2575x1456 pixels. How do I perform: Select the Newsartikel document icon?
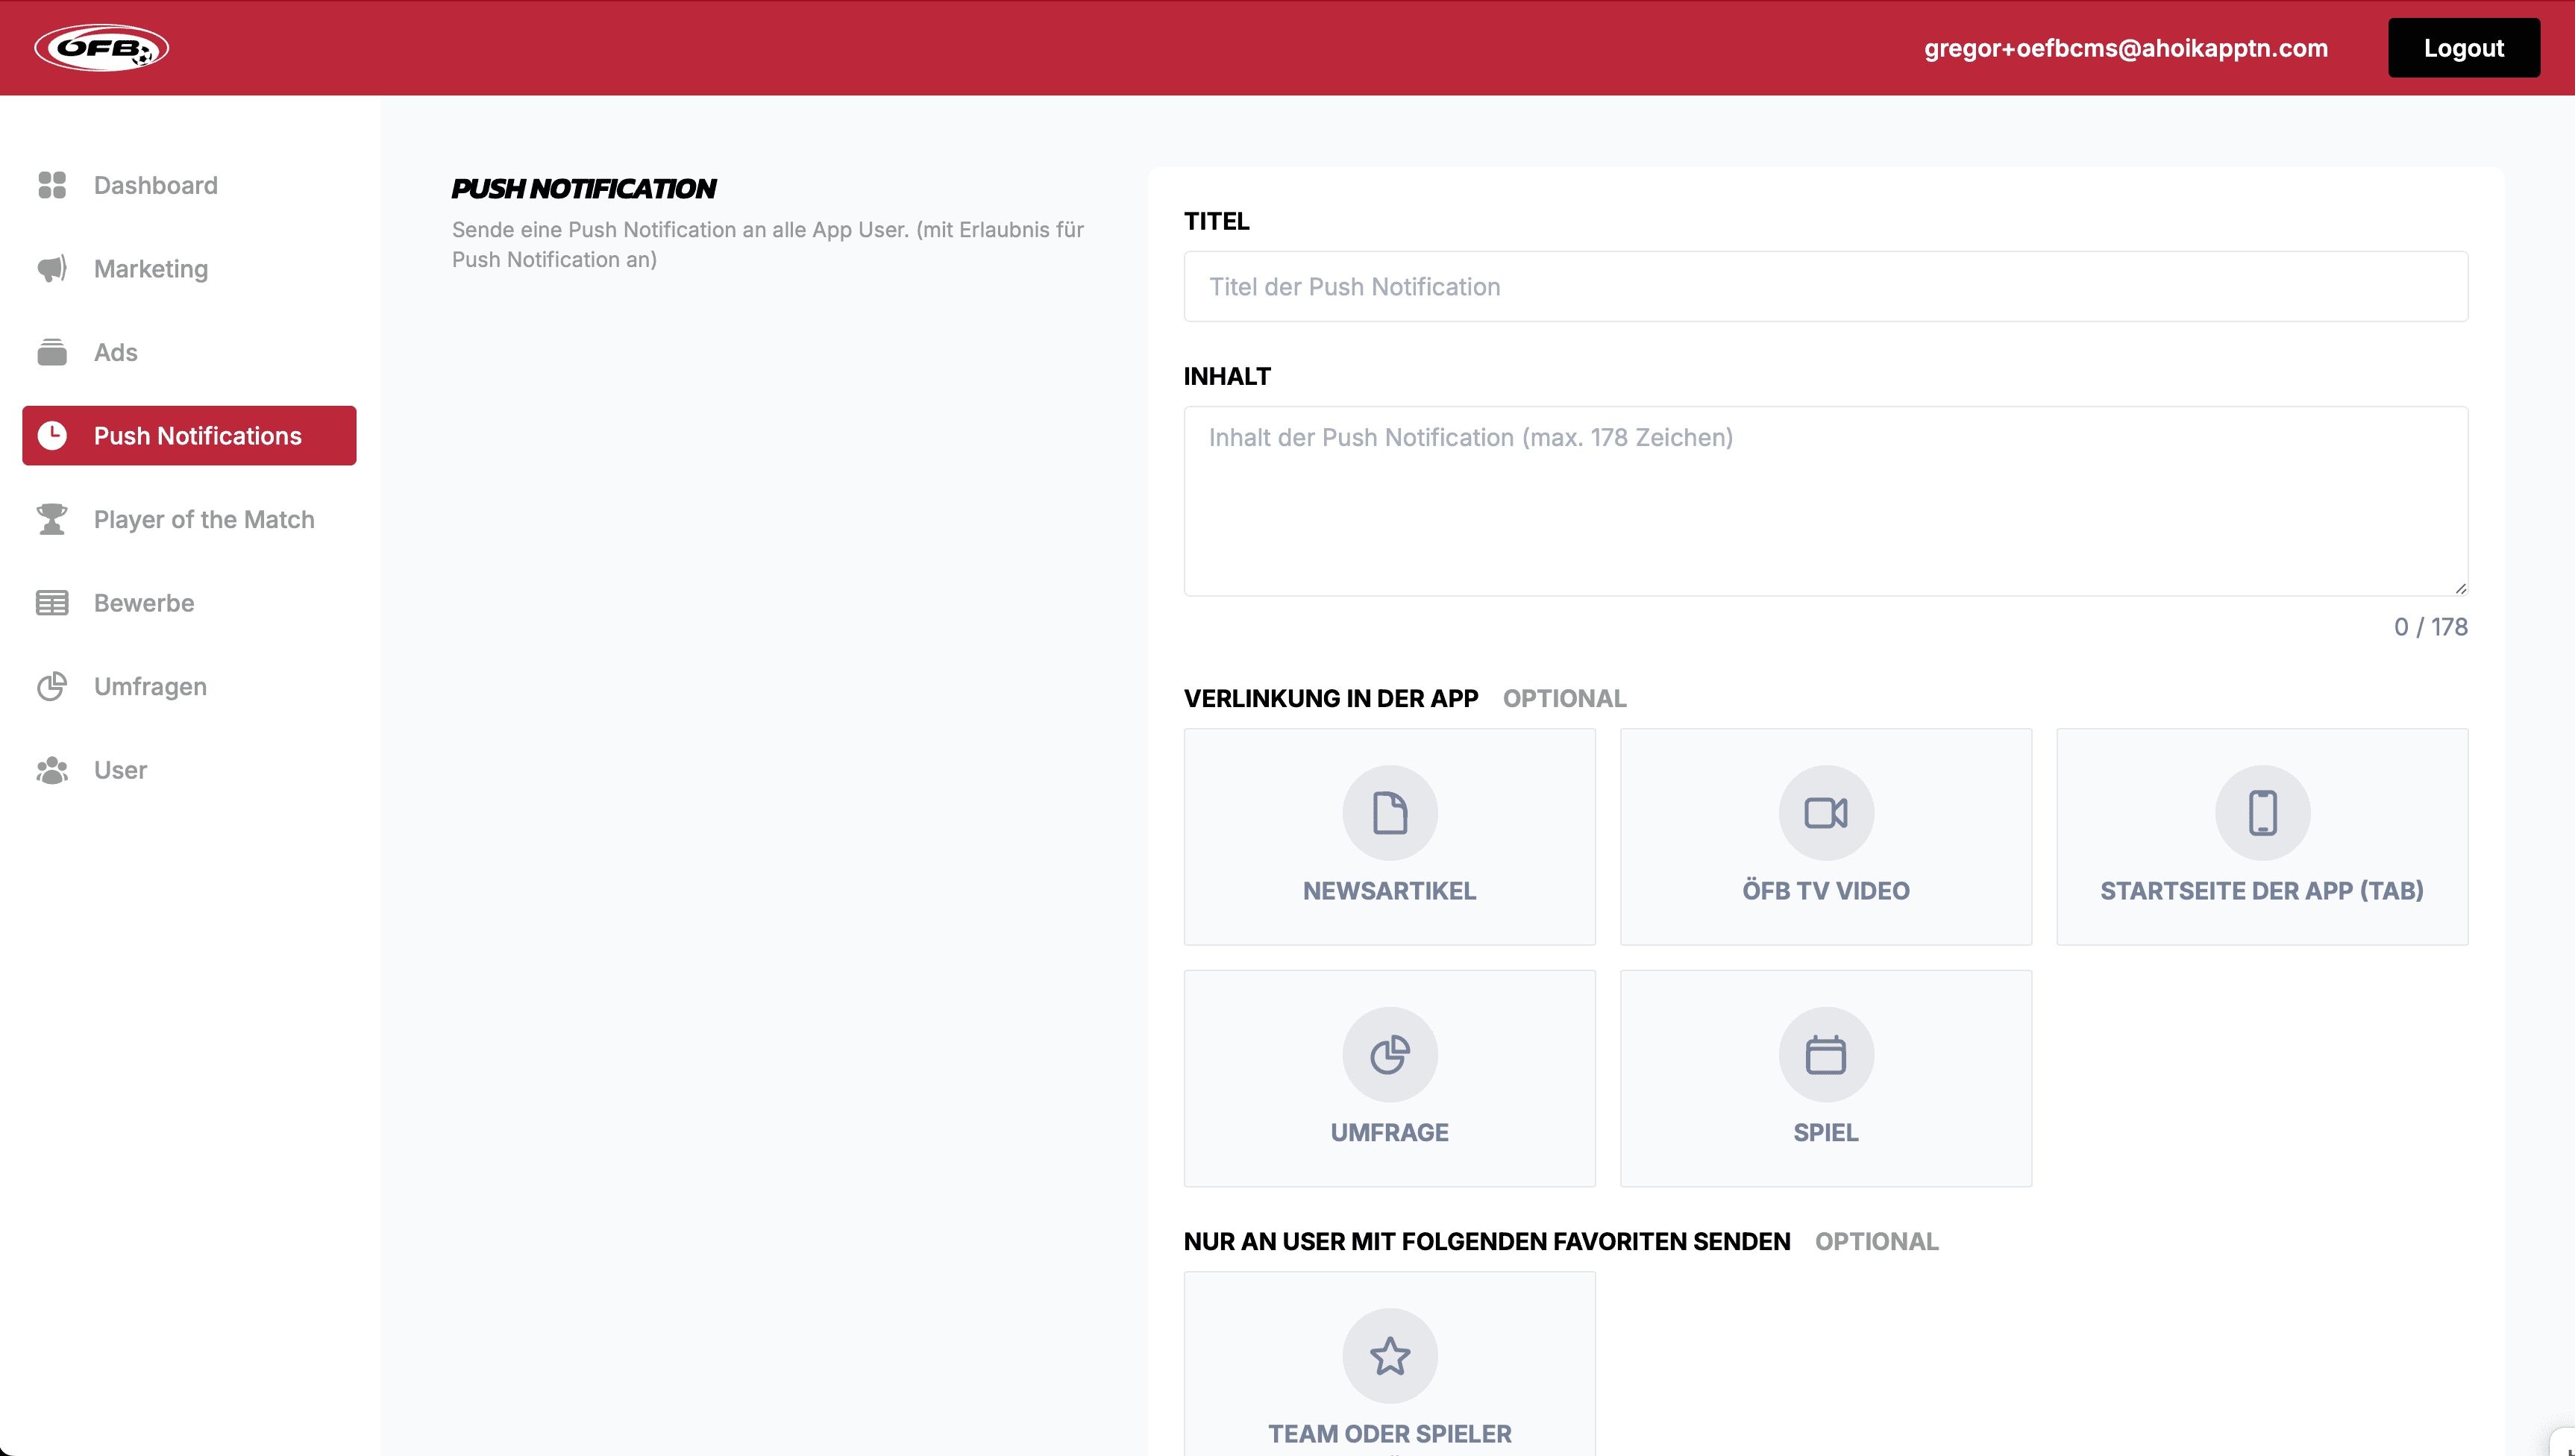tap(1389, 812)
